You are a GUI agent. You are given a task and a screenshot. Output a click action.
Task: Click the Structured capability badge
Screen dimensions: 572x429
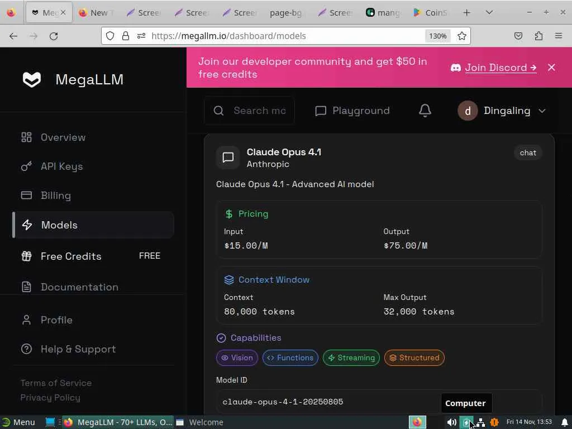414,358
